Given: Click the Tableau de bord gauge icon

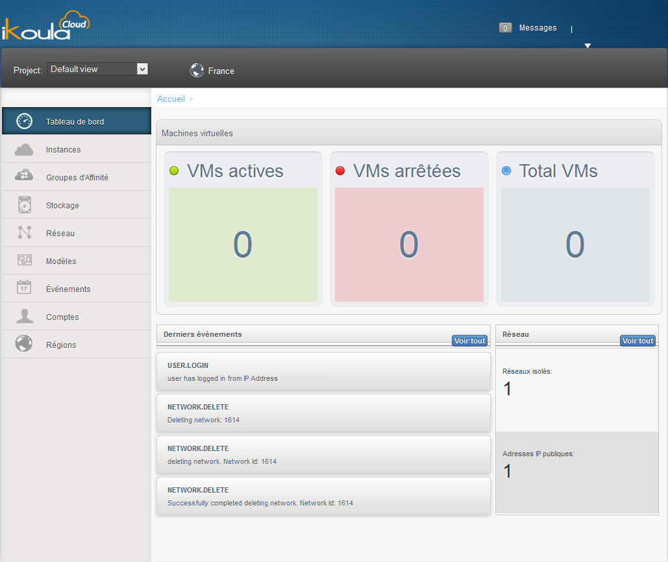Looking at the screenshot, I should coord(24,121).
